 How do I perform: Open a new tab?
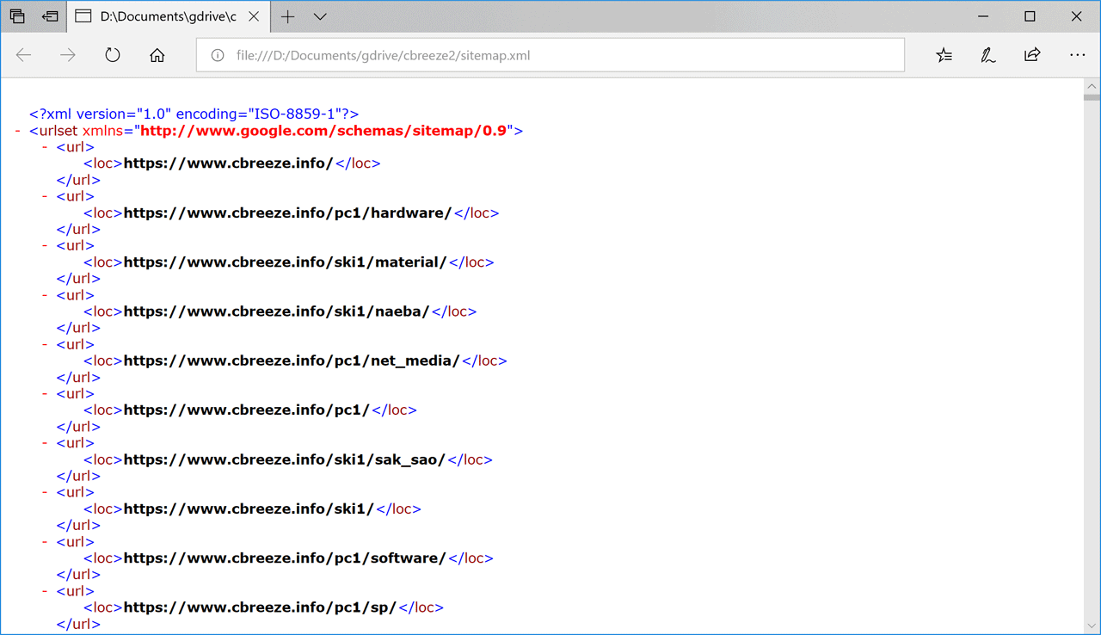pyautogui.click(x=288, y=16)
